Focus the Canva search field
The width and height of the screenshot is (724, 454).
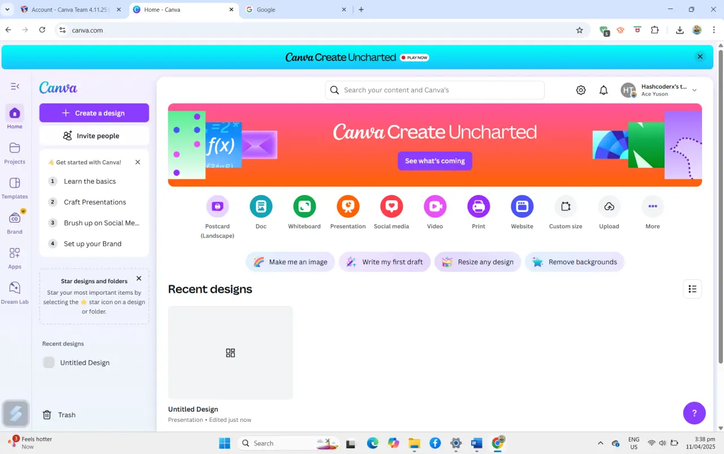(x=435, y=90)
